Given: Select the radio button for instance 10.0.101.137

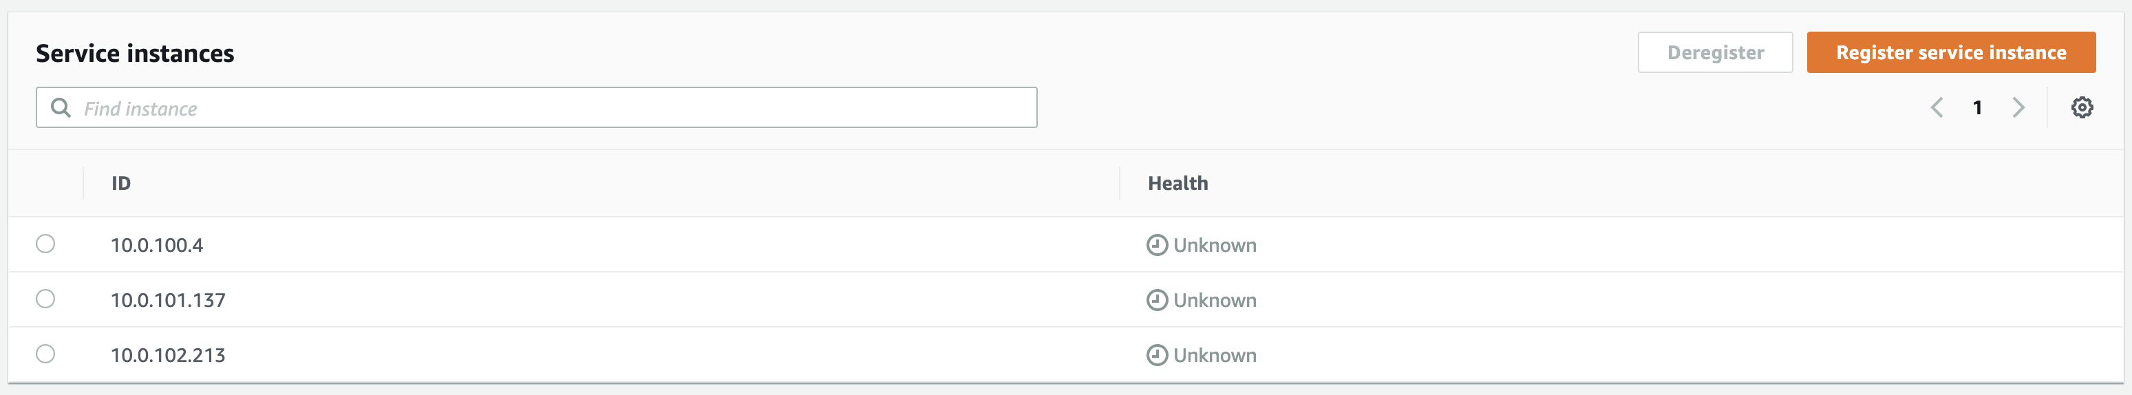Looking at the screenshot, I should (45, 299).
